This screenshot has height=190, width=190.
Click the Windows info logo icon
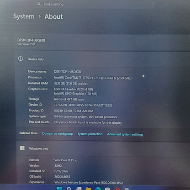pyautogui.click(x=22, y=148)
